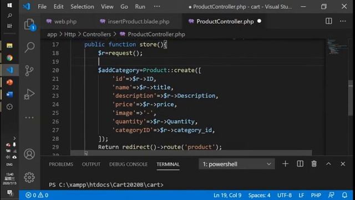Viewport: 355px width, 200px height.
Task: Open the Go menu
Action: tap(124, 7)
